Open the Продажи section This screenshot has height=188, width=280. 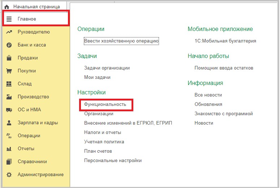(28, 58)
